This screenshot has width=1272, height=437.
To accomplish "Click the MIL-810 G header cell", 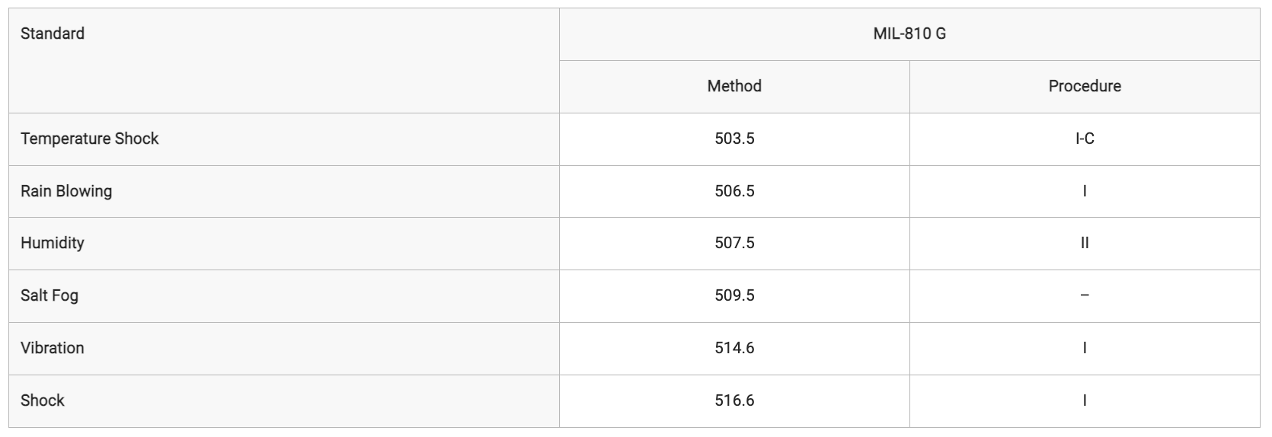I will point(909,34).
